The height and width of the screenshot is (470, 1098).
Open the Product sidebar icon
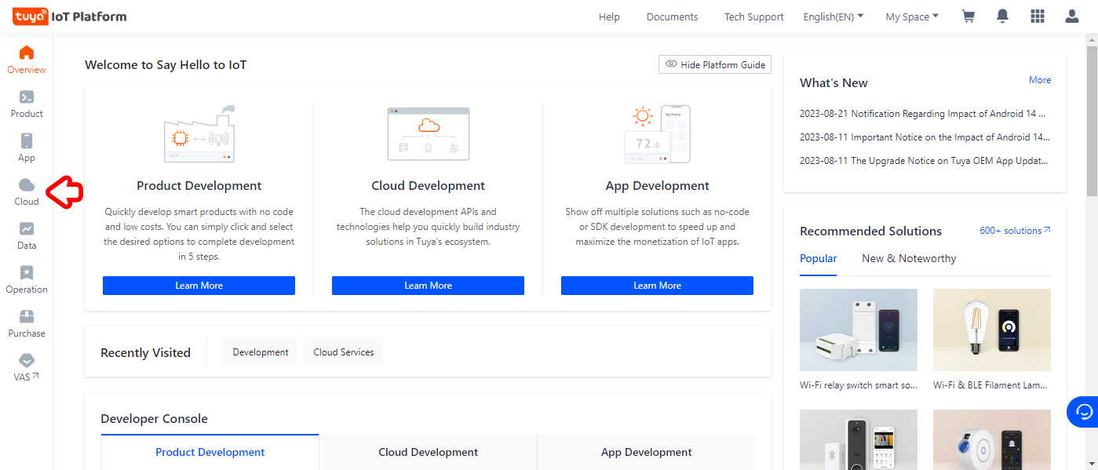tap(27, 97)
